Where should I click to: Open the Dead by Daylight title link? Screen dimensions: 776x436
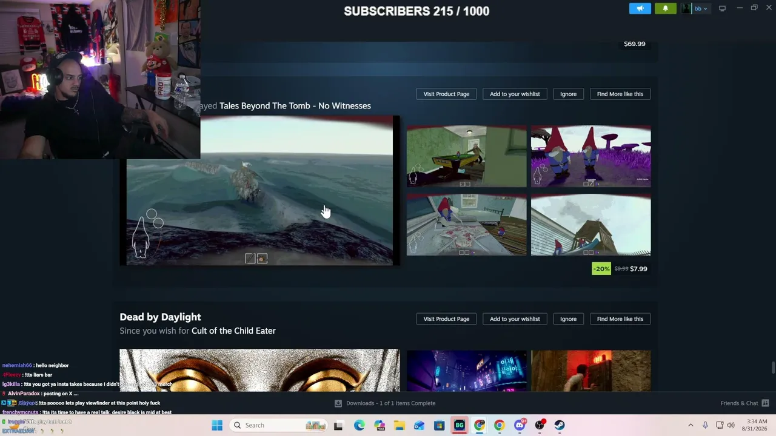pyautogui.click(x=160, y=317)
